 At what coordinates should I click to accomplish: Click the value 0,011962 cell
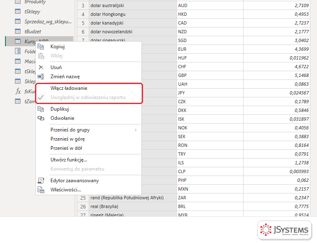click(277, 58)
